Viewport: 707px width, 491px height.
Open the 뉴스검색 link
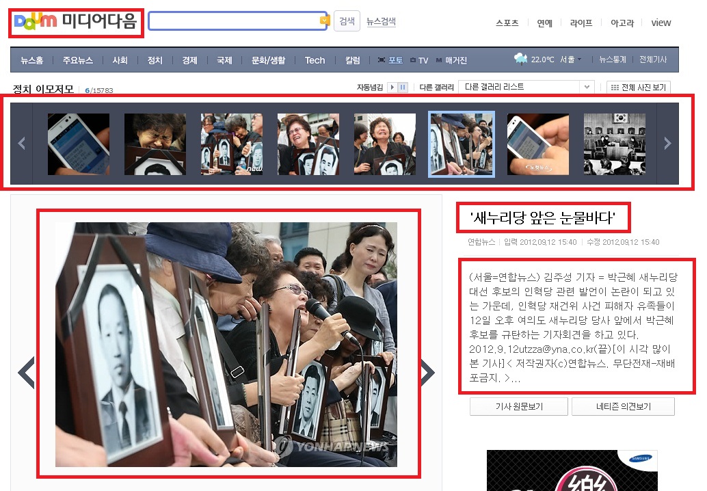(x=381, y=21)
